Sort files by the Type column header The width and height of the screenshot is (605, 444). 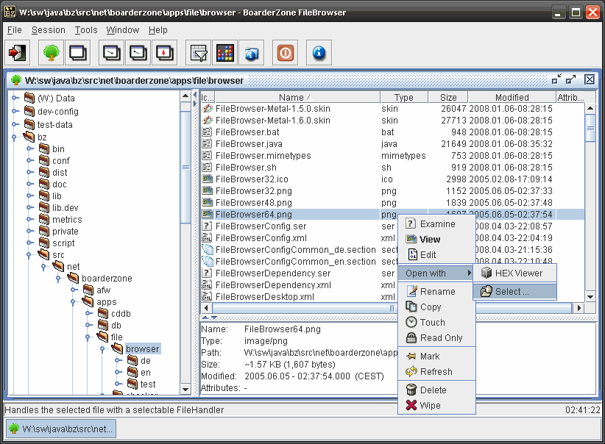(404, 98)
